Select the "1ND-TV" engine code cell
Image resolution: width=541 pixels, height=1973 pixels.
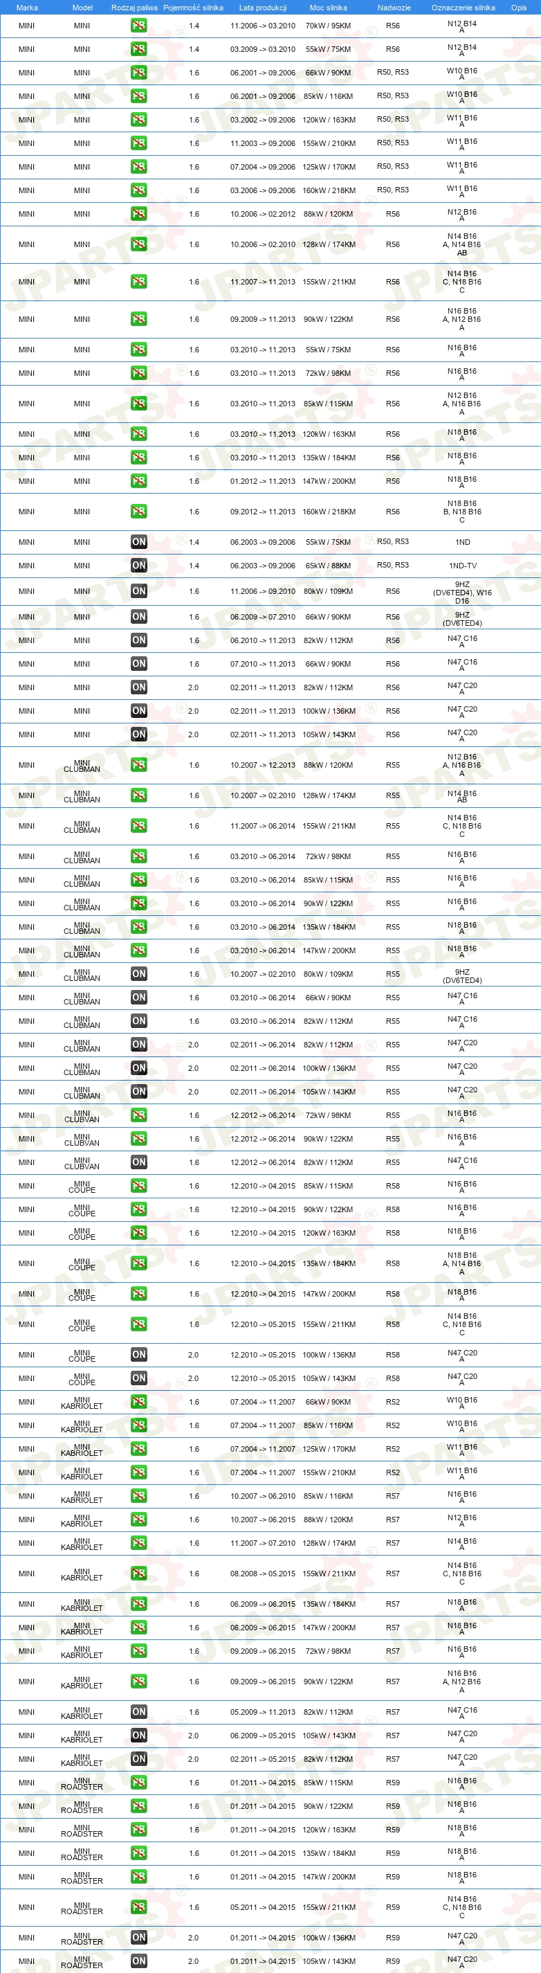(462, 566)
